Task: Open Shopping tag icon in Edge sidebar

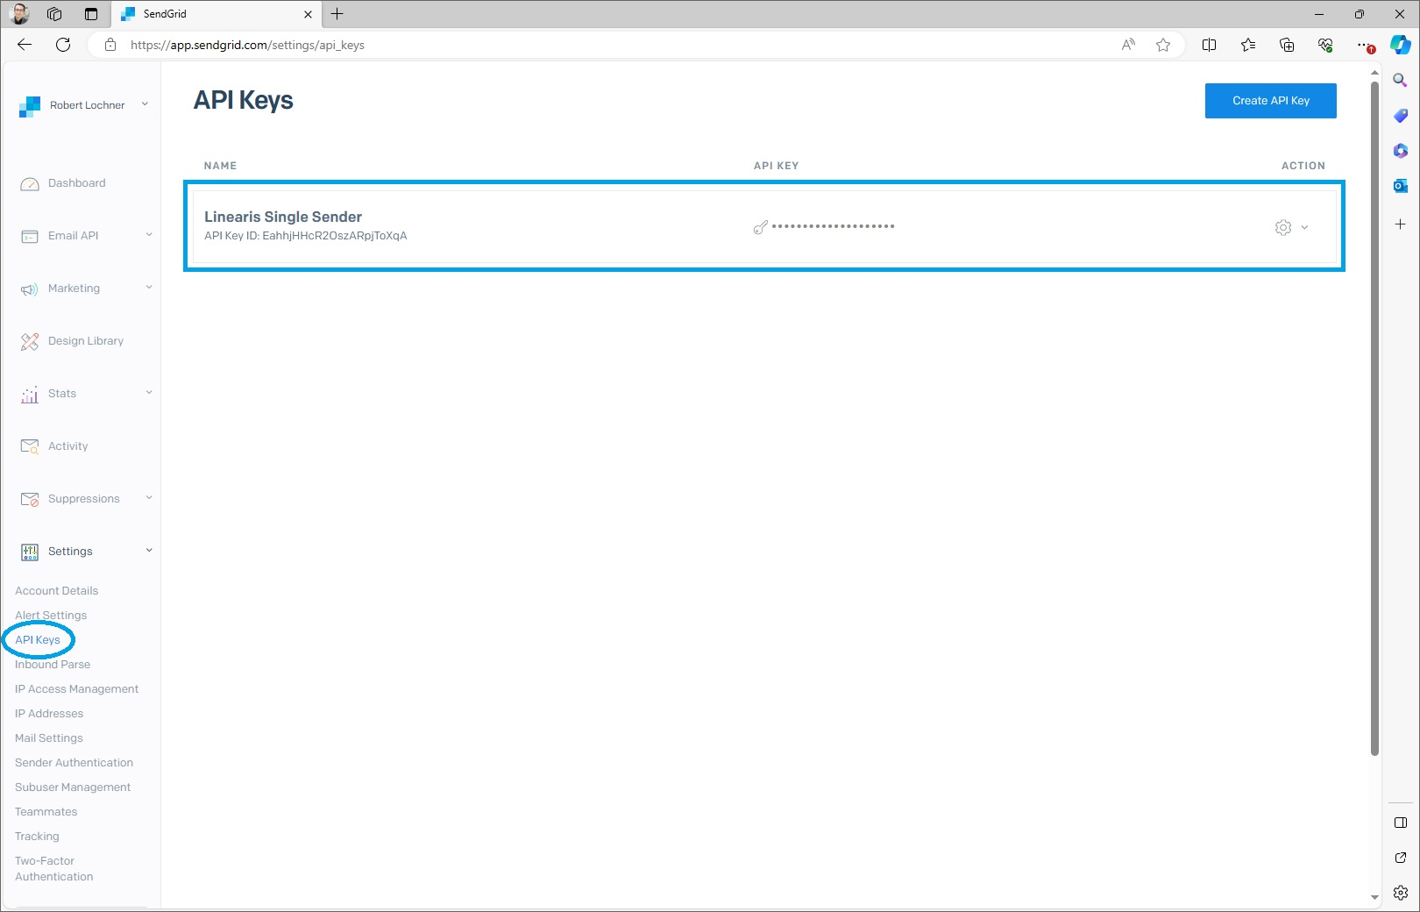Action: coord(1401,116)
